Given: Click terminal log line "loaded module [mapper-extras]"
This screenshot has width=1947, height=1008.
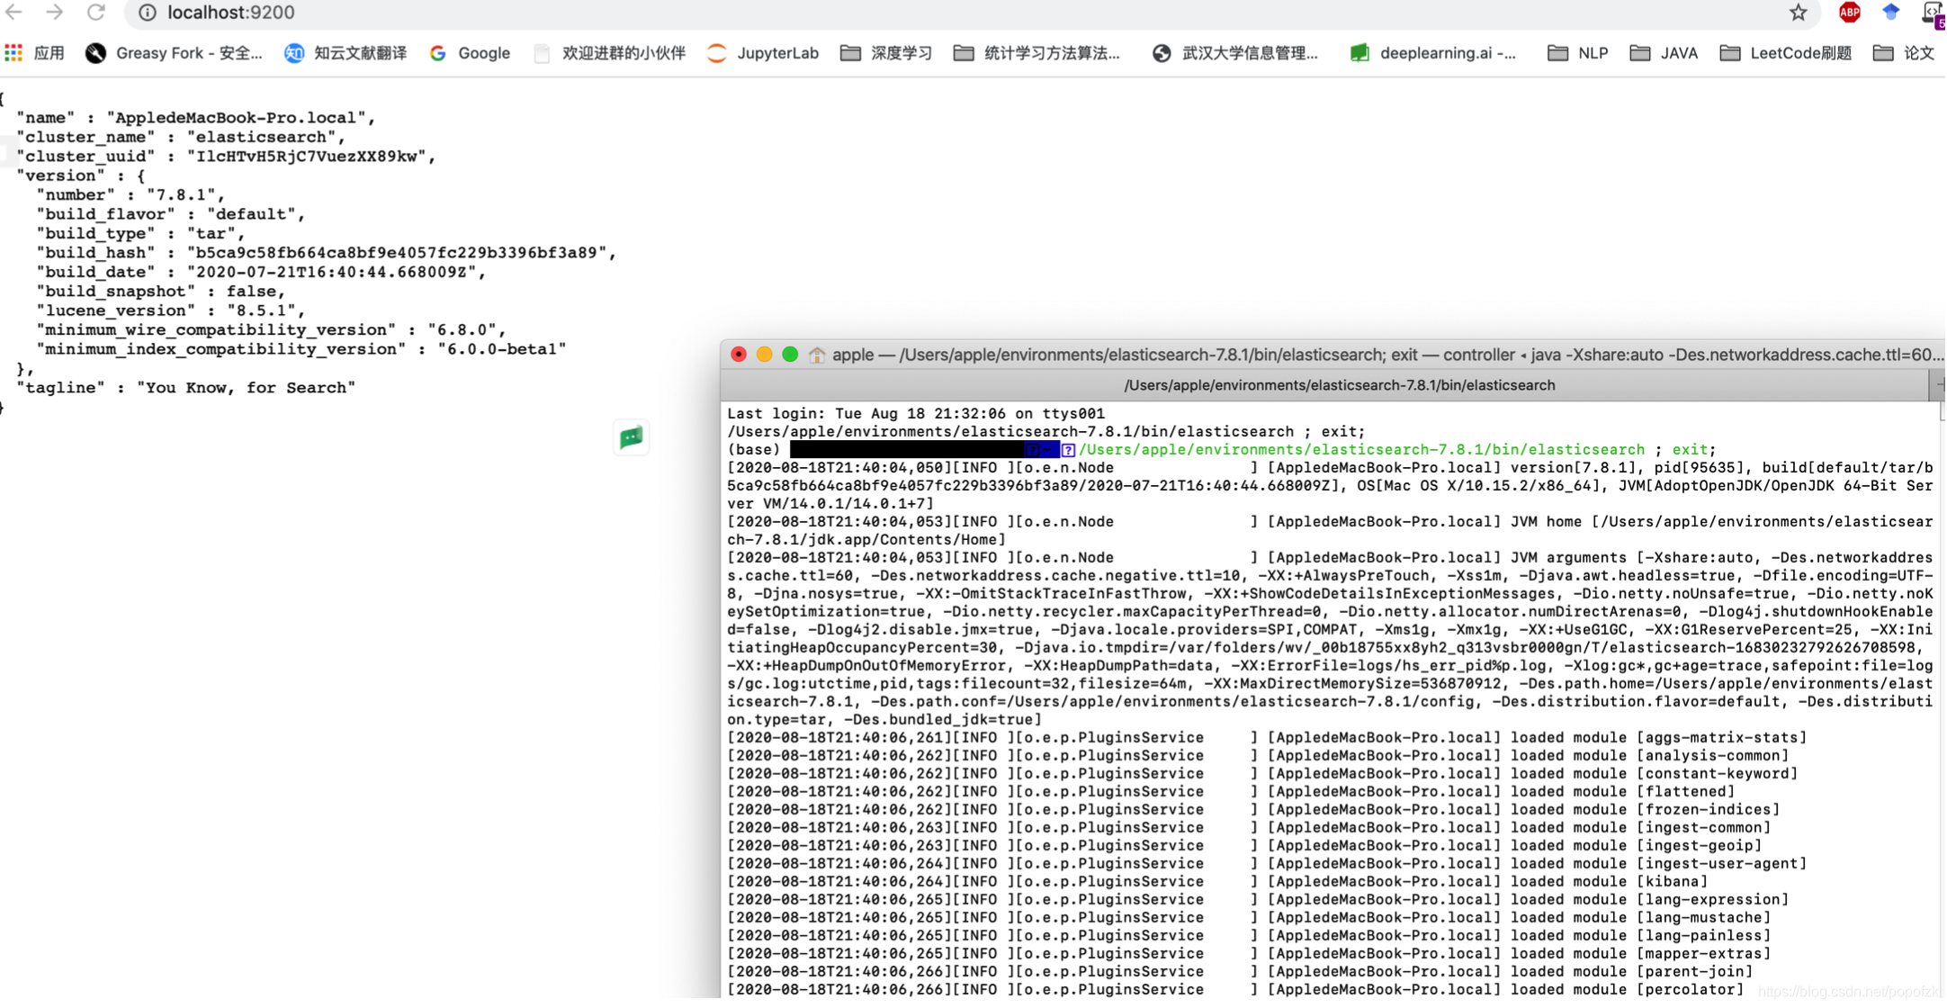Looking at the screenshot, I should [x=1249, y=954].
